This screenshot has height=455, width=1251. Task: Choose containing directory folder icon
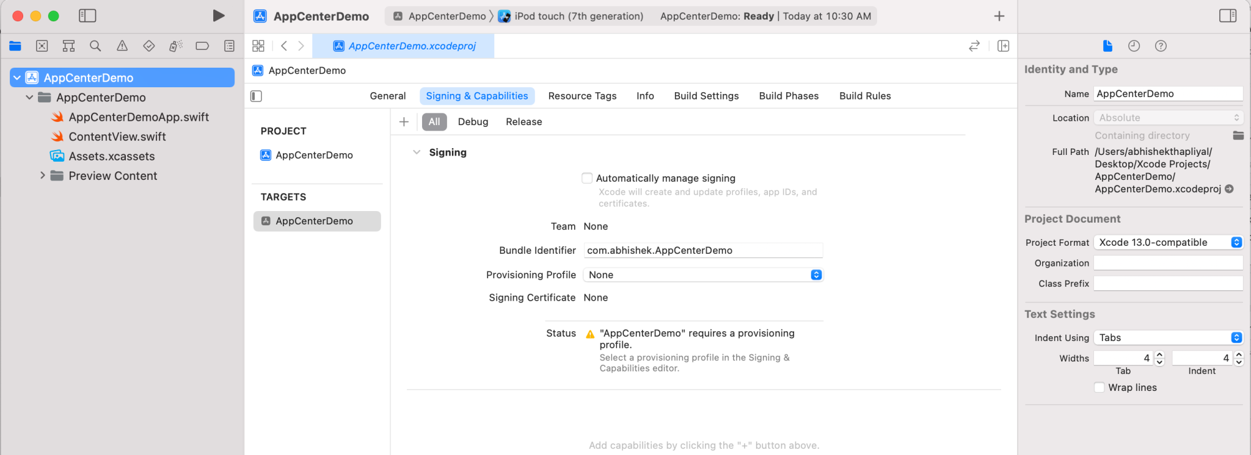(1238, 135)
